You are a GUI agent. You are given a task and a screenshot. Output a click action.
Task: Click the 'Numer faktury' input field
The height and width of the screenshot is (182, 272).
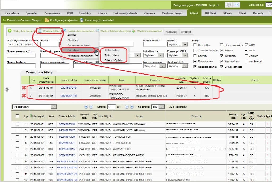(x=21, y=66)
